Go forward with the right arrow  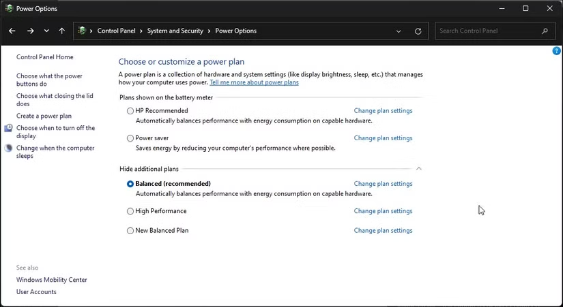coord(31,31)
